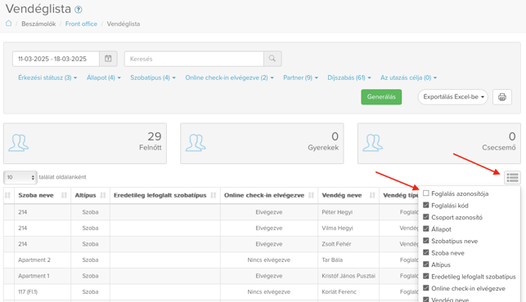
Task: Expand the Érkezési státusz (3) filter
Action: (47, 78)
